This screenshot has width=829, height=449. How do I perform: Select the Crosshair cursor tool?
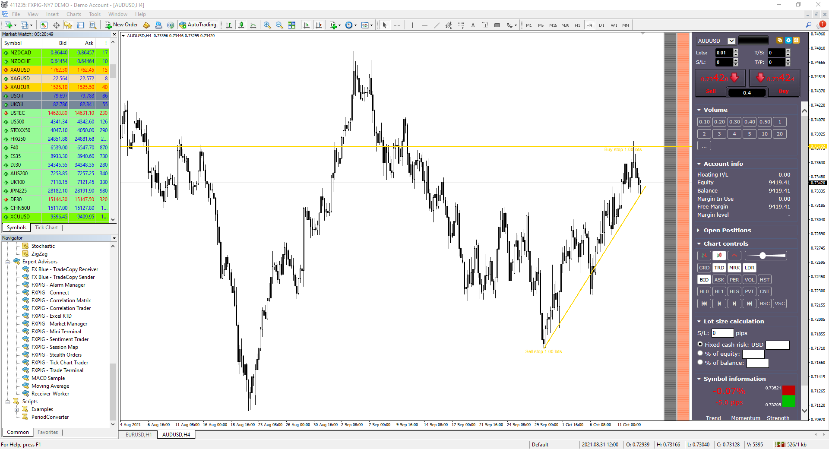tap(397, 25)
